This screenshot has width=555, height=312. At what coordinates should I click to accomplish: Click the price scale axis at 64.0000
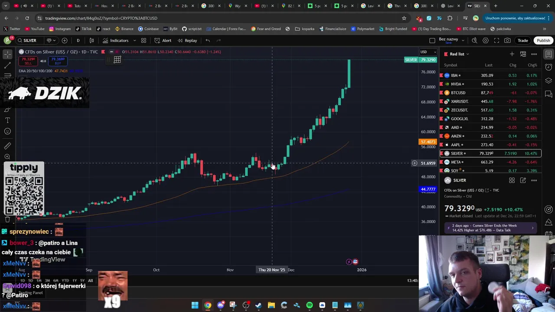(428, 117)
